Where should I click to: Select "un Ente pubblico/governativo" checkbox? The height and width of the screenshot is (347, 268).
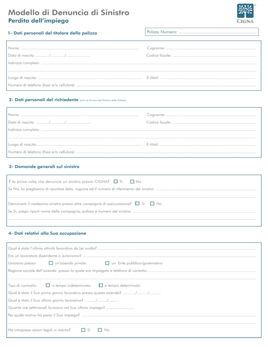[x=107, y=263]
